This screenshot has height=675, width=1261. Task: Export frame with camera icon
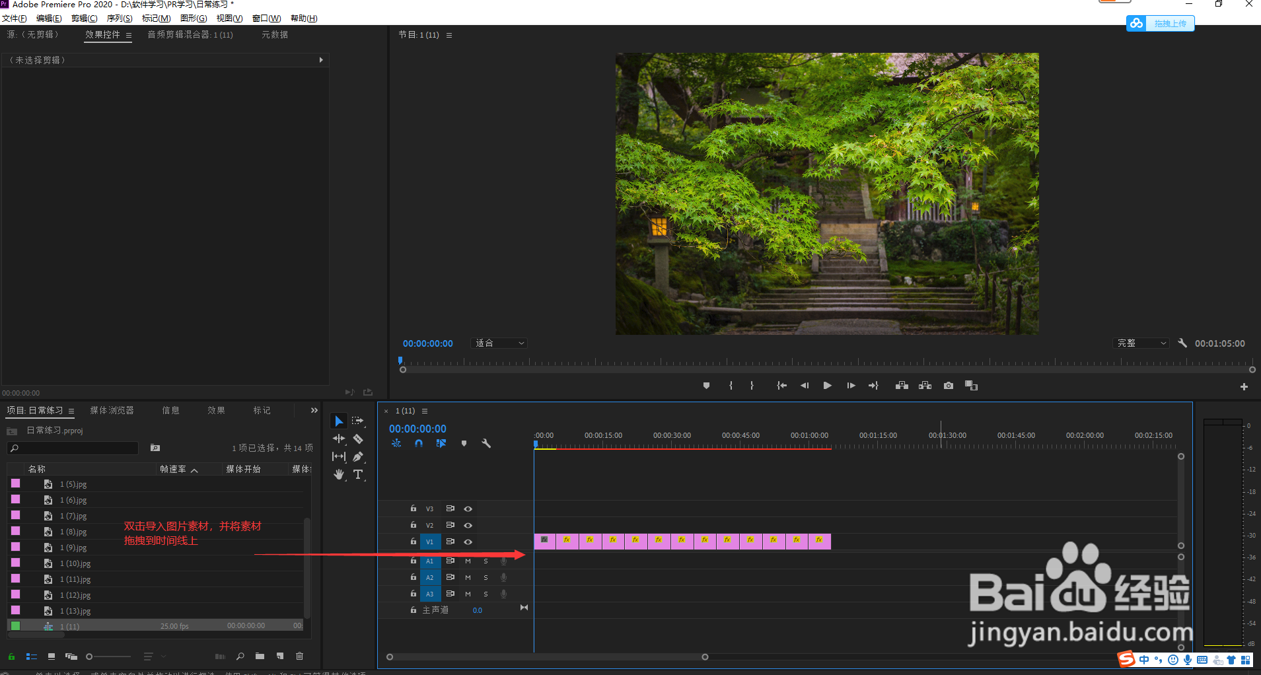949,386
